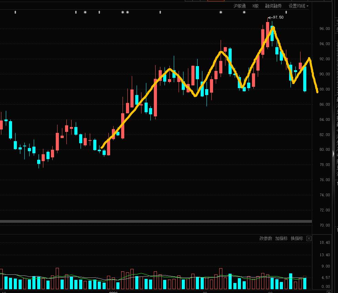Click 改参数 to modify indicator parameters
338x293 pixels.
pos(266,238)
